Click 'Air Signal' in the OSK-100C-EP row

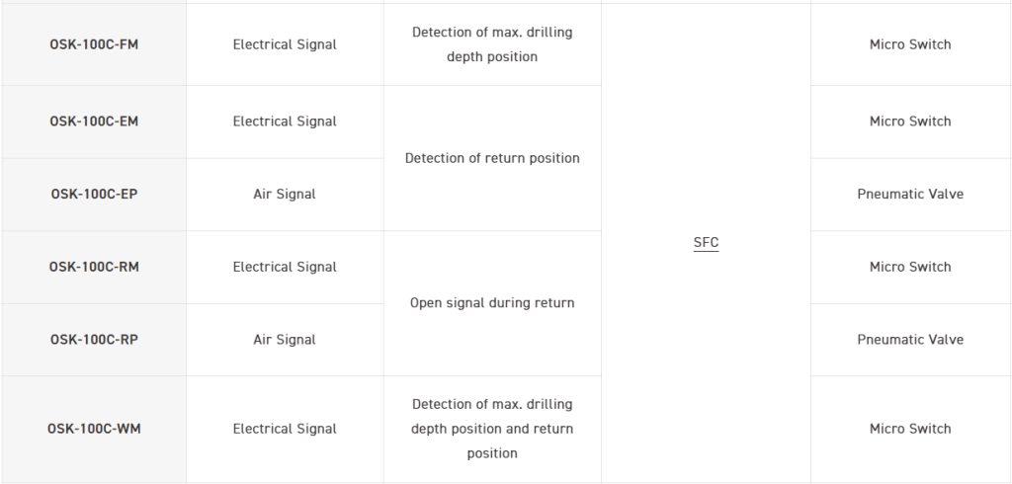[285, 195]
